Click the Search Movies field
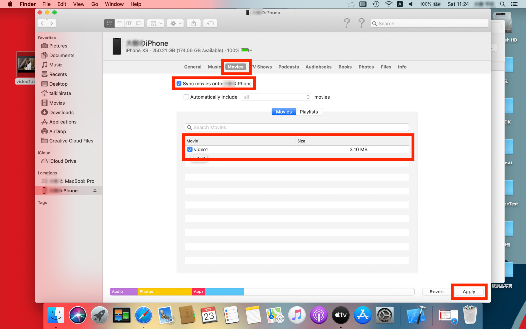This screenshot has height=329, width=526. 297,127
